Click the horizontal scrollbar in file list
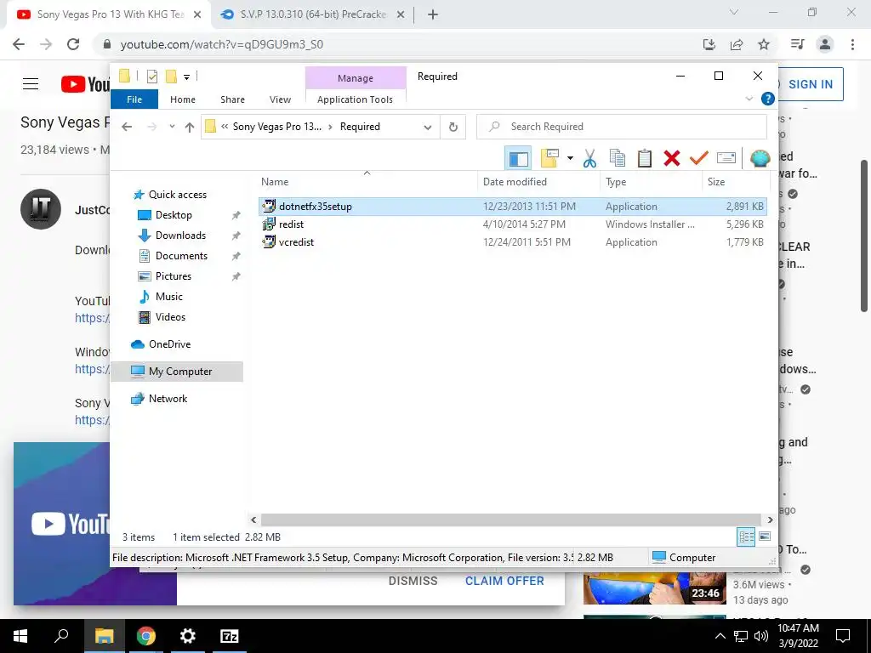This screenshot has height=653, width=871. 510,520
